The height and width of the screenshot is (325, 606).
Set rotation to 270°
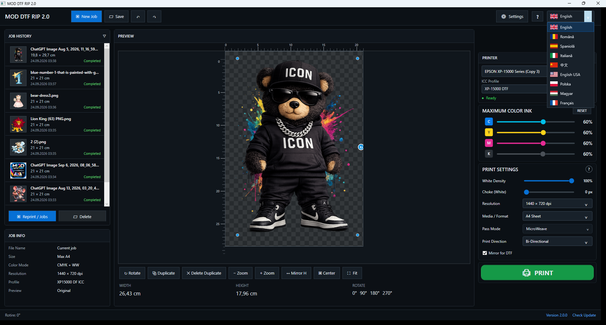(x=387, y=293)
